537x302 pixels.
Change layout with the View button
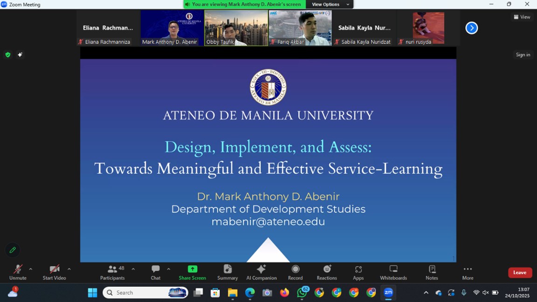tap(522, 17)
